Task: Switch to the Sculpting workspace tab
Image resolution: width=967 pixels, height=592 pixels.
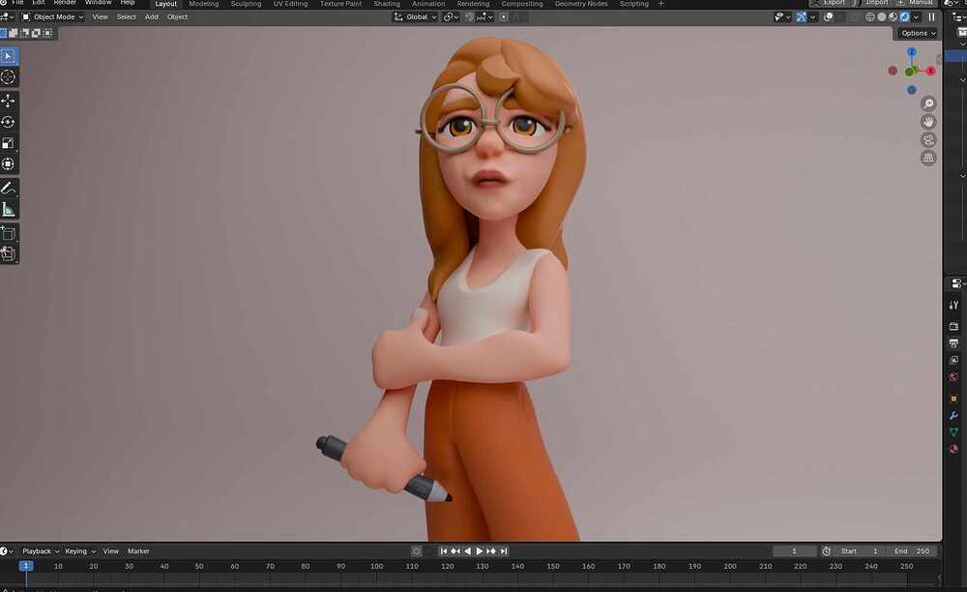Action: [246, 4]
